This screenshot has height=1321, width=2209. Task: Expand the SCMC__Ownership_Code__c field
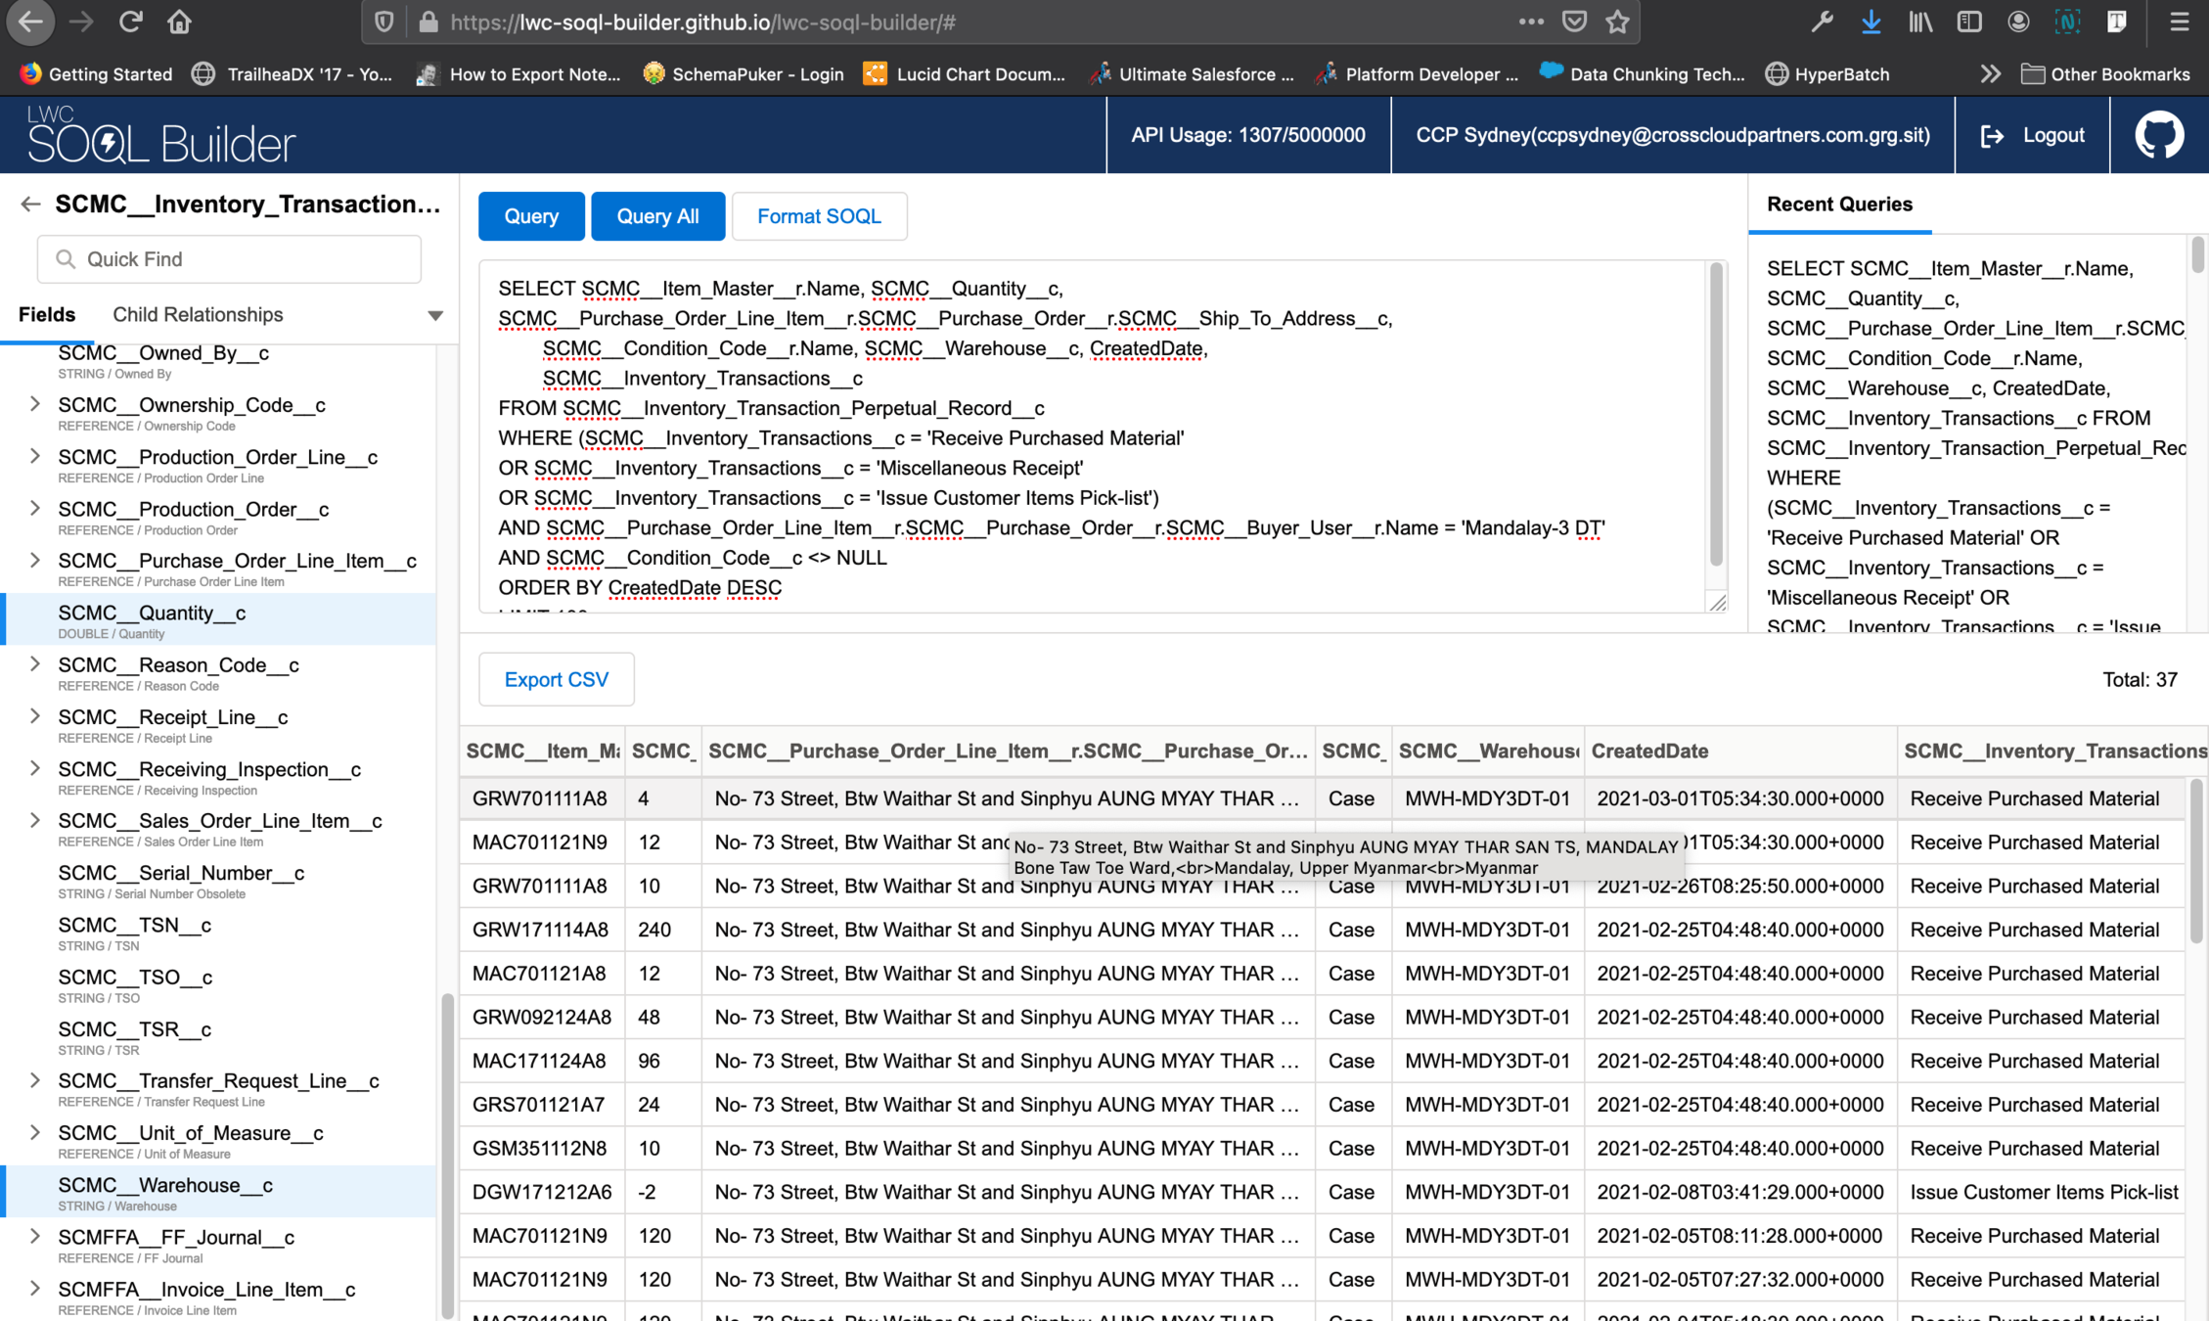(35, 404)
